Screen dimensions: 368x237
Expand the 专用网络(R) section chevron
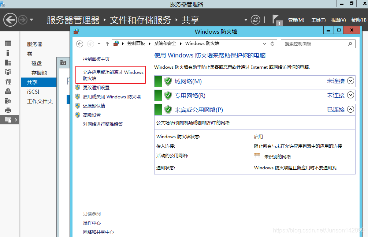350,95
